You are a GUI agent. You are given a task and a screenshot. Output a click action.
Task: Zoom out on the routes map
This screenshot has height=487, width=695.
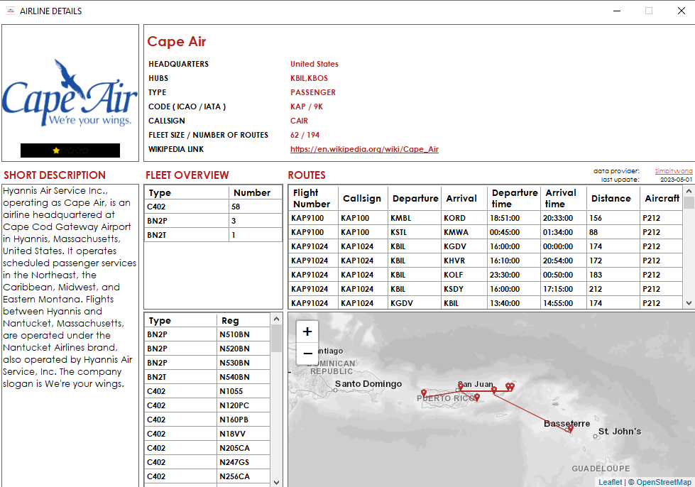pyautogui.click(x=307, y=353)
